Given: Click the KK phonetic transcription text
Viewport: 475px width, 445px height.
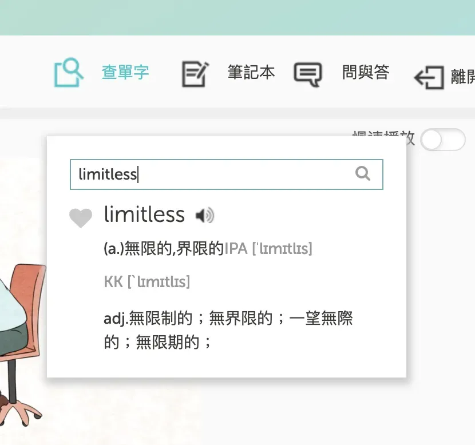Looking at the screenshot, I should click(x=147, y=282).
